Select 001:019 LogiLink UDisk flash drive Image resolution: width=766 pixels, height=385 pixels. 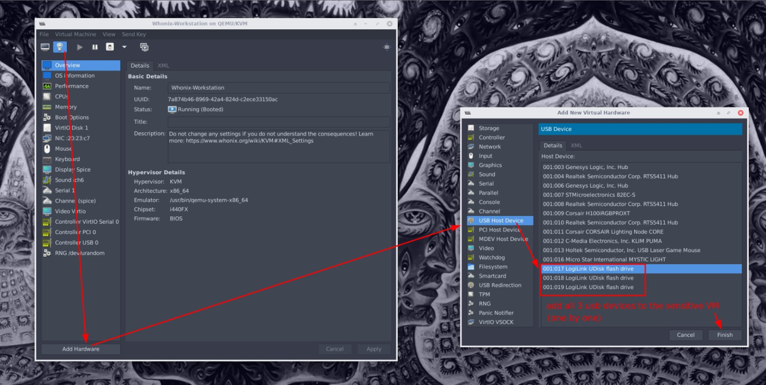coord(641,287)
